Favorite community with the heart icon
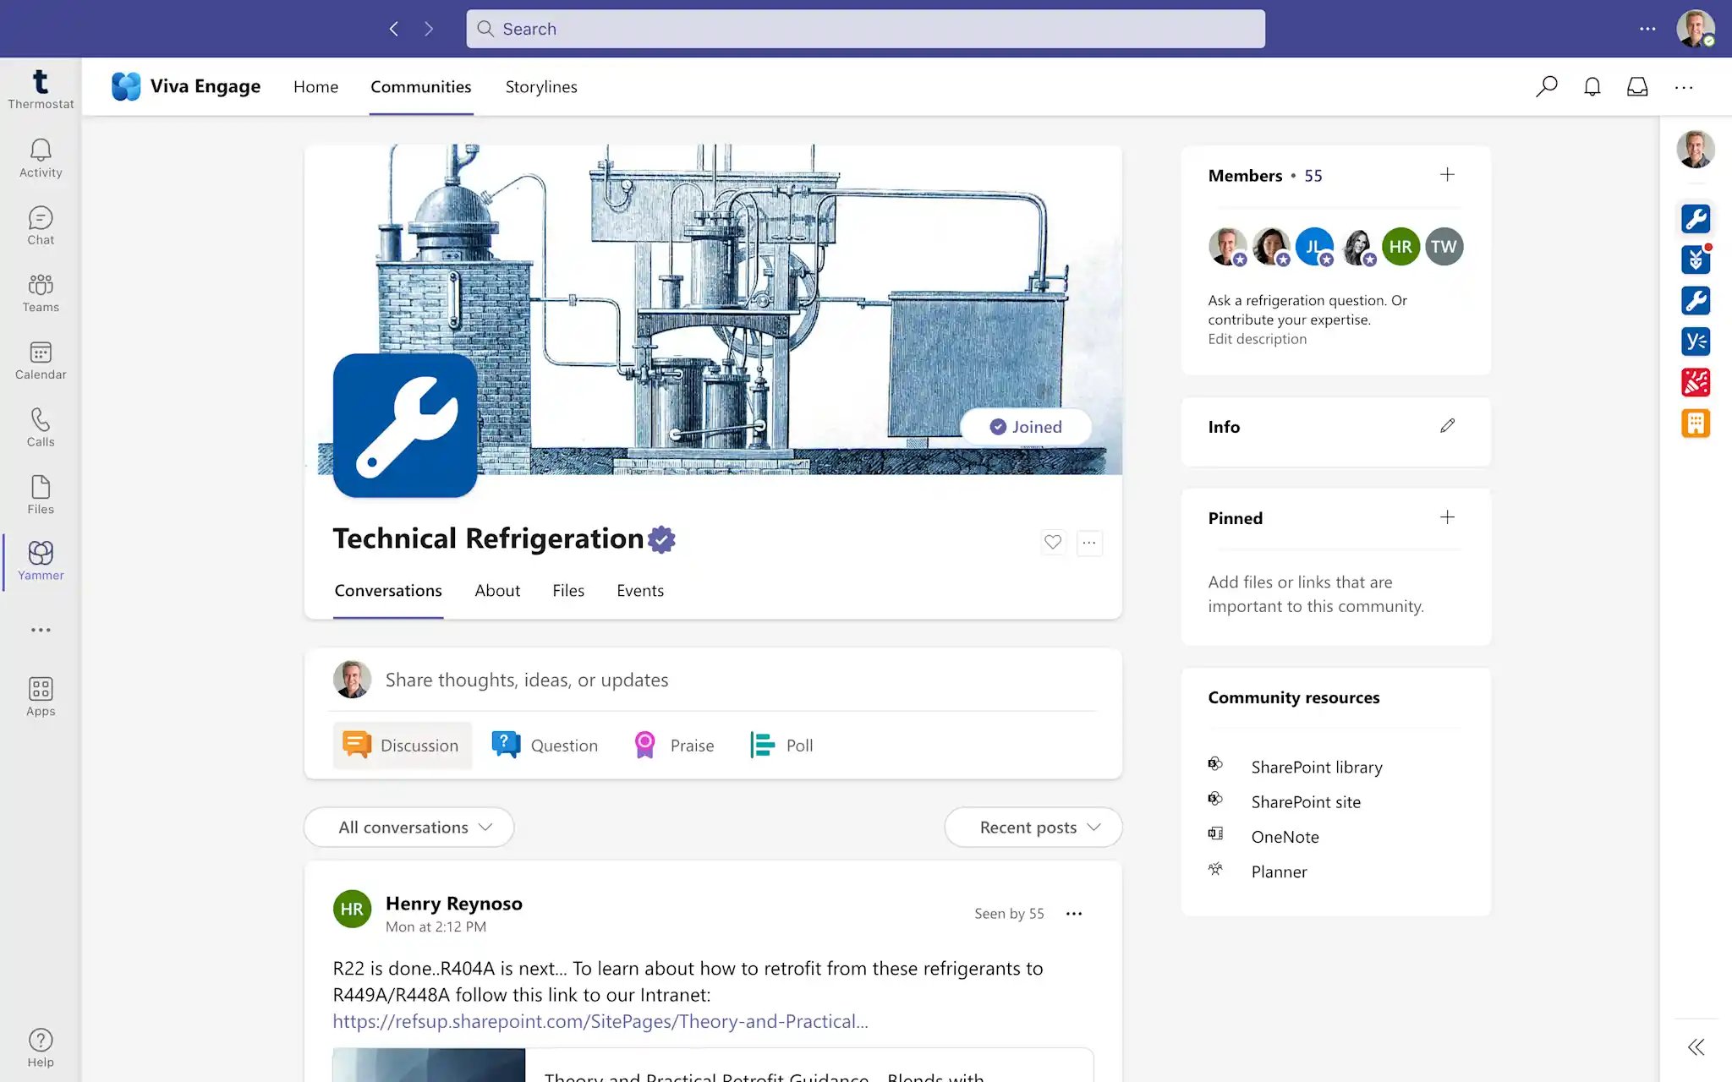 coord(1053,542)
